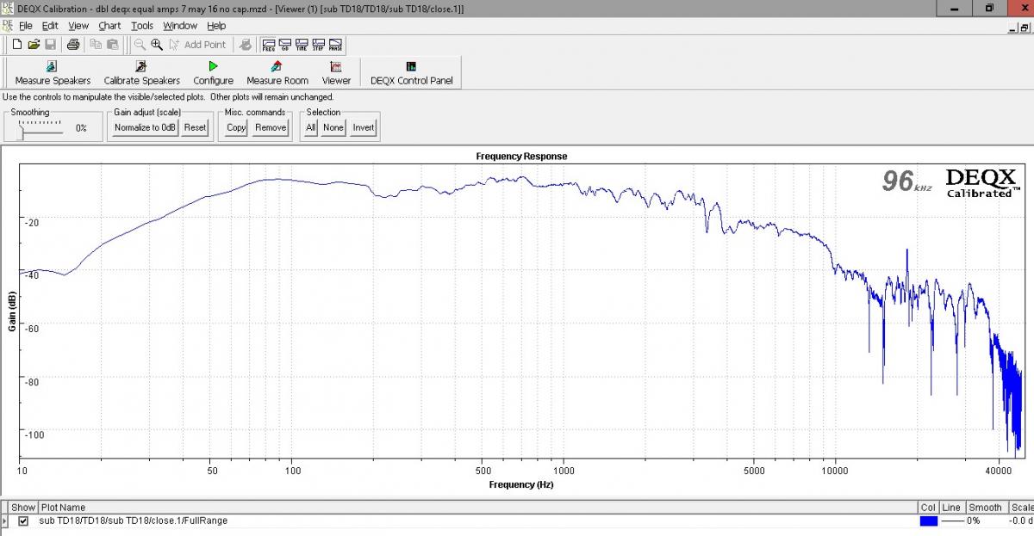The height and width of the screenshot is (536, 1034).
Task: Select the PHASE chart icon
Action: pyautogui.click(x=335, y=45)
